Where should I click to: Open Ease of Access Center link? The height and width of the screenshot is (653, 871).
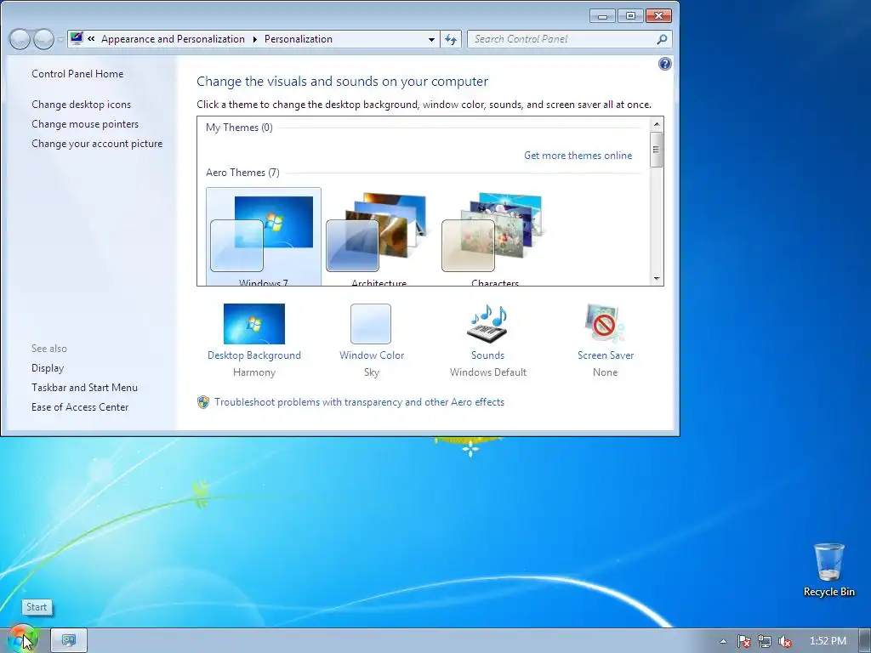pyautogui.click(x=80, y=407)
